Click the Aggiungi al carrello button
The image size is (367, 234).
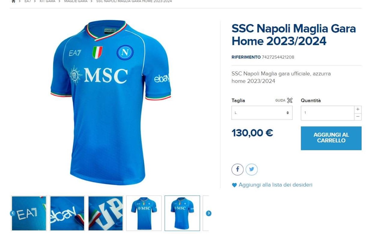(x=331, y=138)
